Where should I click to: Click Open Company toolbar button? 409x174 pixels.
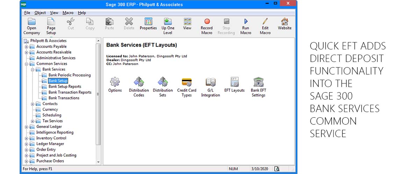click(x=32, y=26)
